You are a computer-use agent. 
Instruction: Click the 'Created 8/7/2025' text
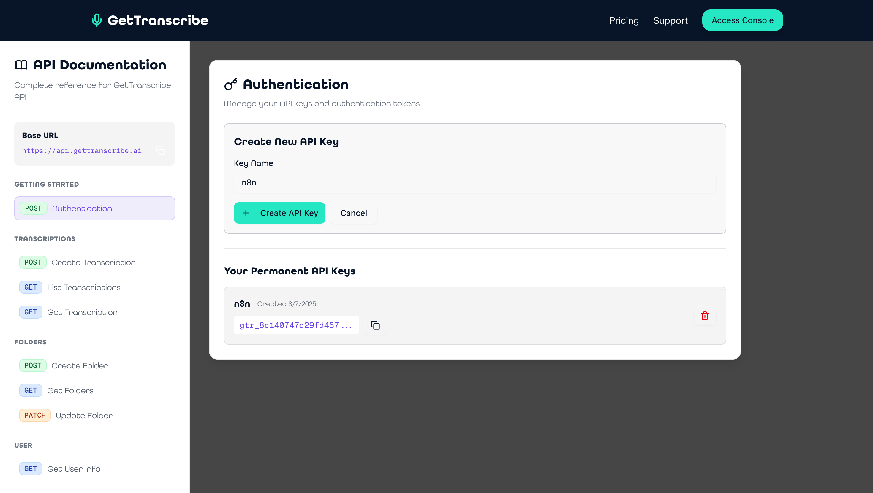(x=286, y=304)
